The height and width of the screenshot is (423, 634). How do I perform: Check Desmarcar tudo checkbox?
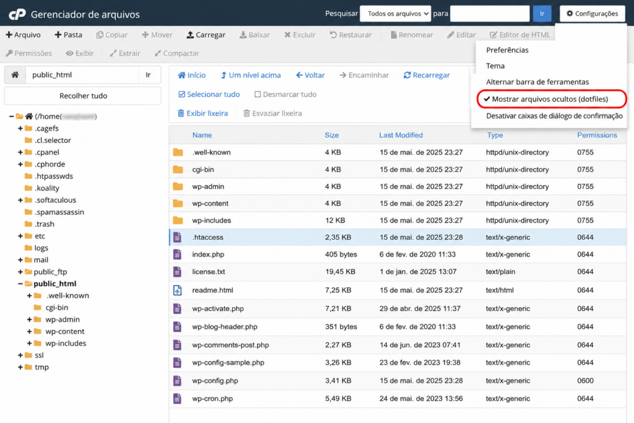click(258, 94)
